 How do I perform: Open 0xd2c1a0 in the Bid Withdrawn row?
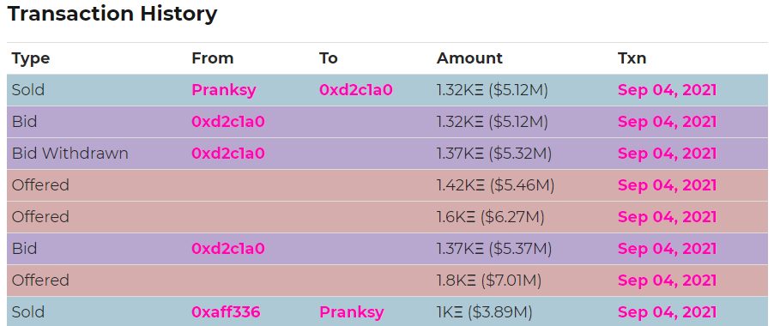(228, 154)
